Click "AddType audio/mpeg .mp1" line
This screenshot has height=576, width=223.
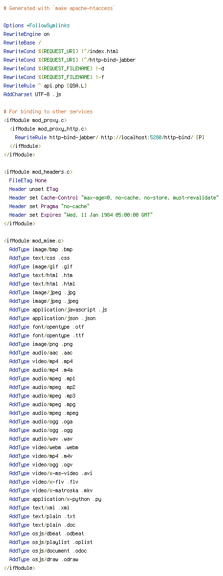42,378
